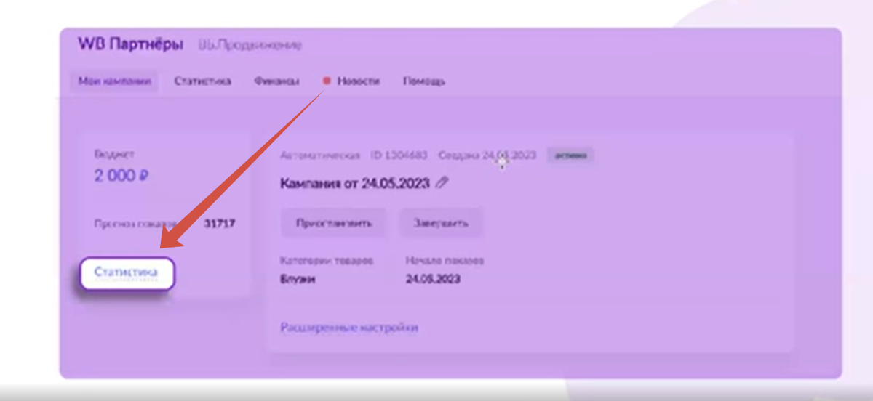Click the Автоматическая campaign type label
Image resolution: width=873 pixels, height=401 pixels.
click(320, 155)
